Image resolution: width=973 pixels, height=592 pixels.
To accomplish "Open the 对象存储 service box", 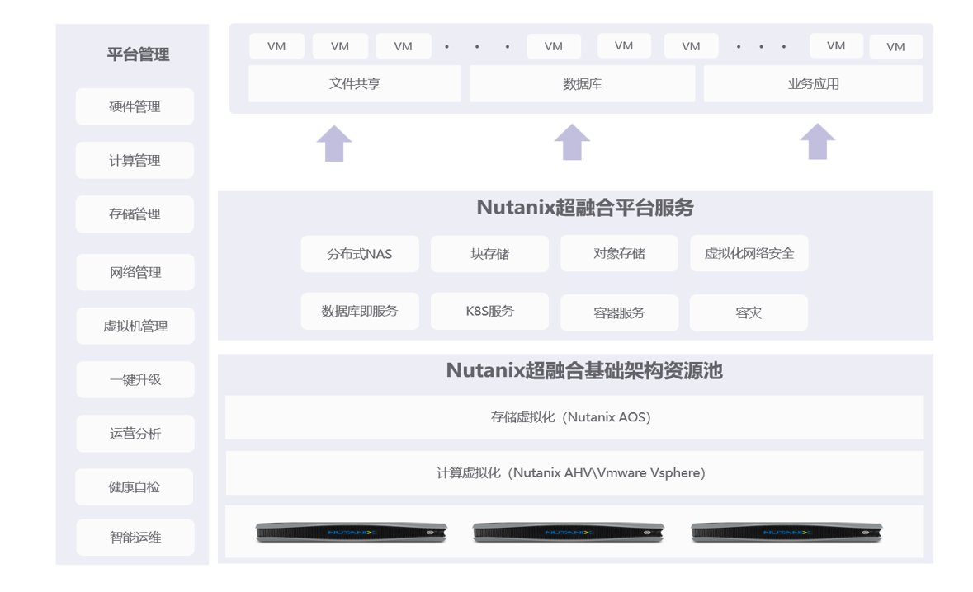I will click(619, 253).
